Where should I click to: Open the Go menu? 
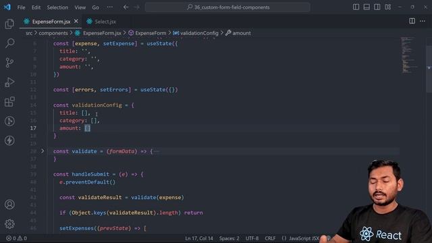[95, 7]
